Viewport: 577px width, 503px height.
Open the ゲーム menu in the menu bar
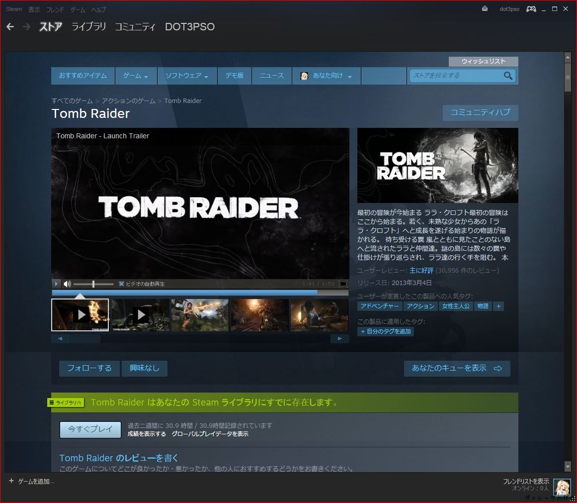click(x=78, y=9)
